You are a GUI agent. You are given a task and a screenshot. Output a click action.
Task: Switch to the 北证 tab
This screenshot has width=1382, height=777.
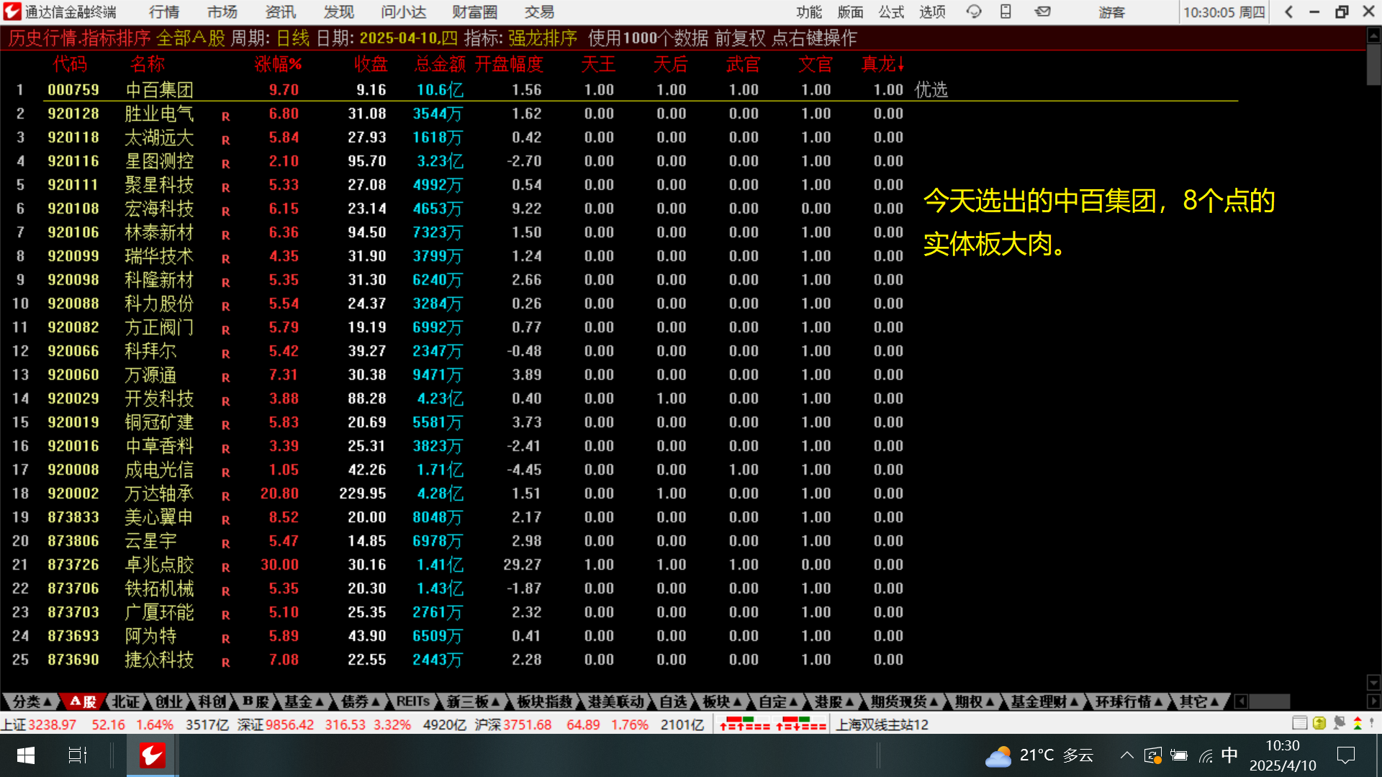click(125, 701)
